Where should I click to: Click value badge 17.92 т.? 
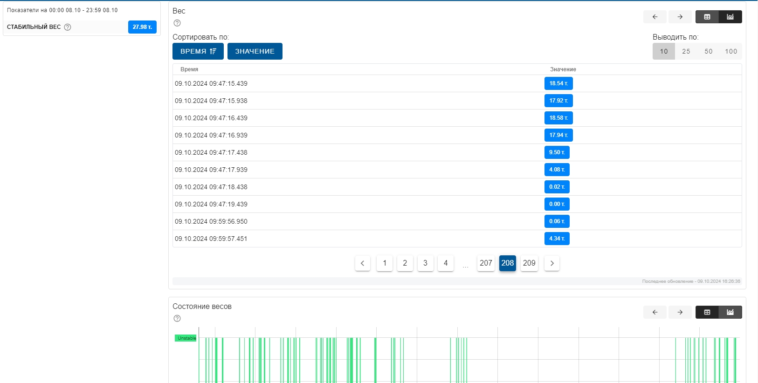click(558, 101)
